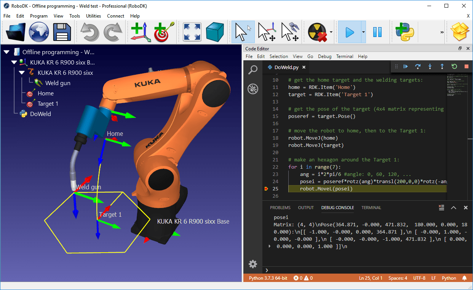Viewport: 473px width, 290px height.
Task: Click the Step Into debug icon
Action: point(430,66)
